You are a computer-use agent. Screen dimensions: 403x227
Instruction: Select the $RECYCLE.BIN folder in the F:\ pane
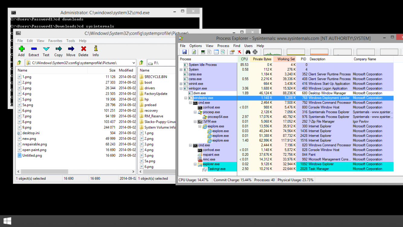pos(156,77)
